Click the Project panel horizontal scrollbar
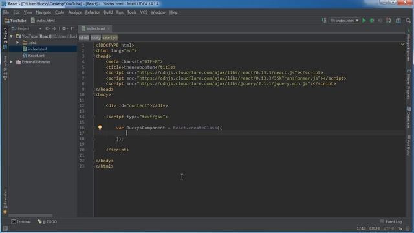Image resolution: width=414 pixels, height=233 pixels. tap(30, 216)
